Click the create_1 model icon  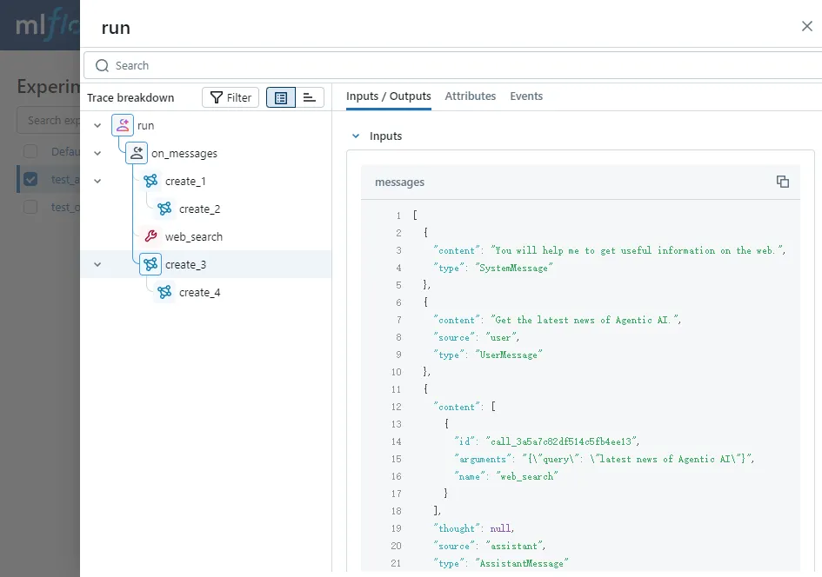click(x=150, y=181)
